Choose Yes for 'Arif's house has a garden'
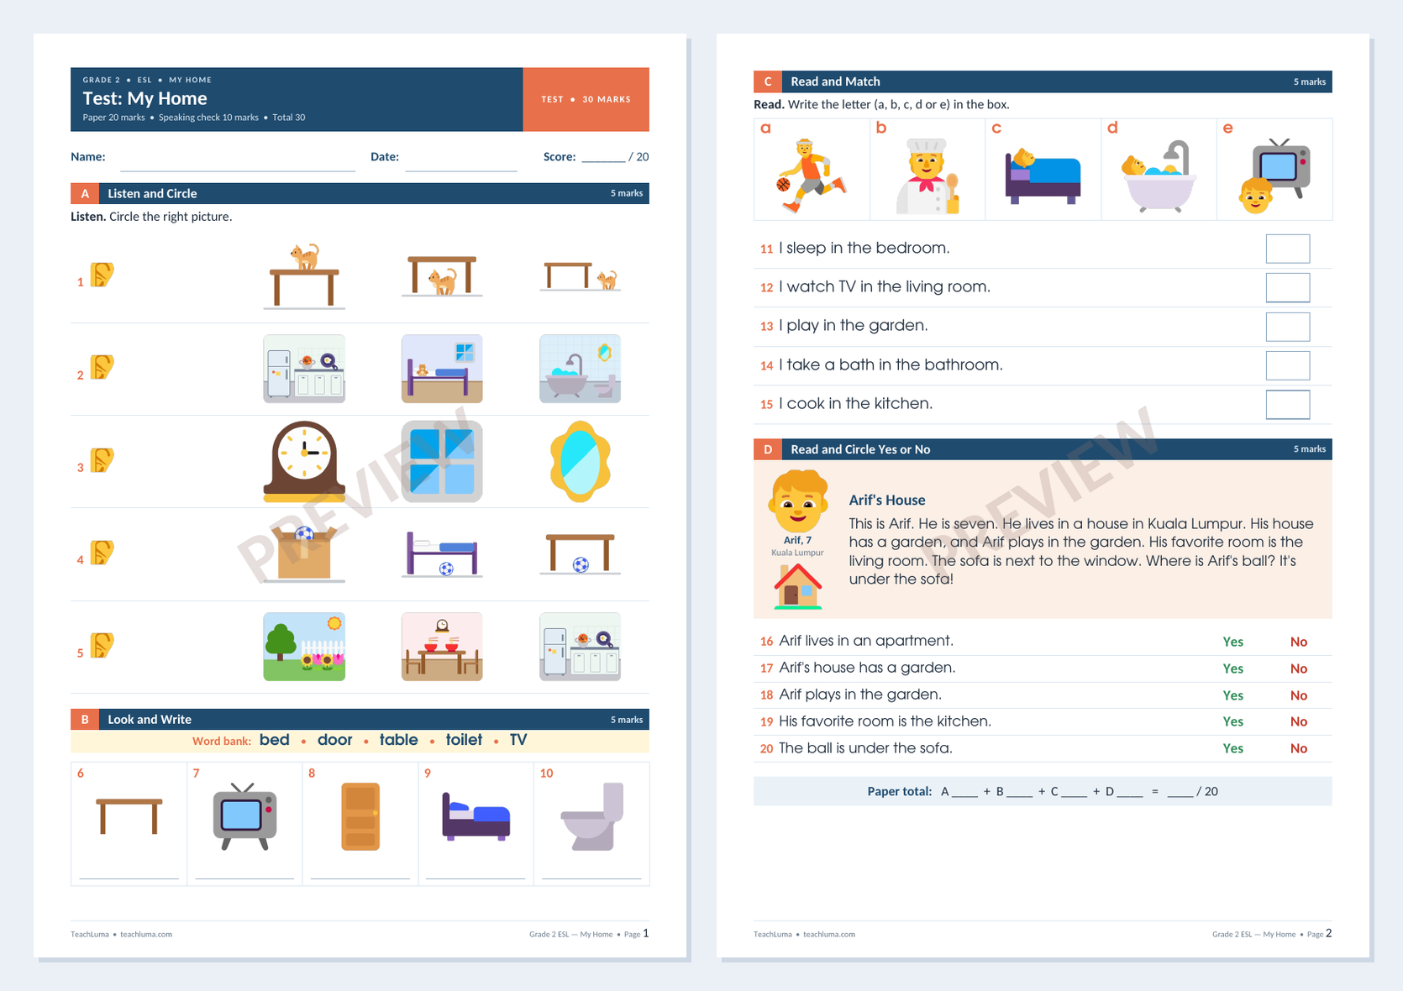1403x991 pixels. coord(1232,669)
